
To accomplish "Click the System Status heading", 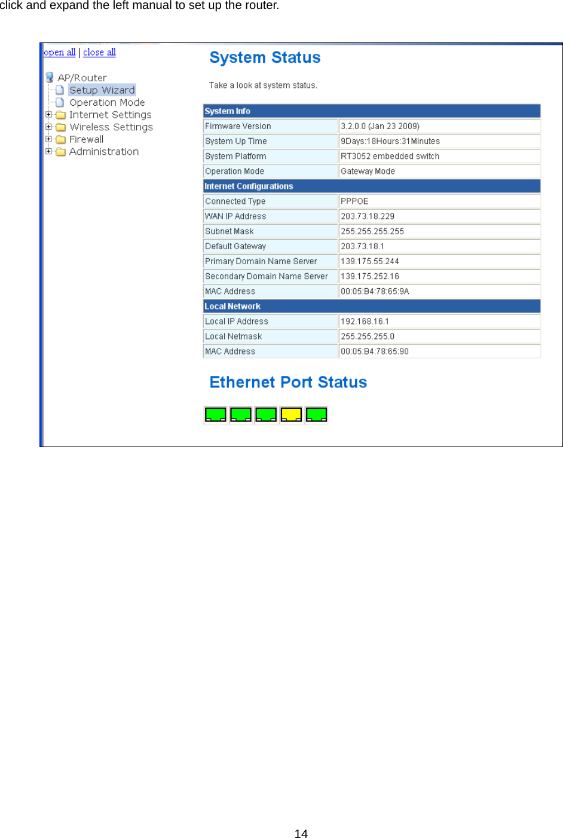I will pyautogui.click(x=265, y=57).
